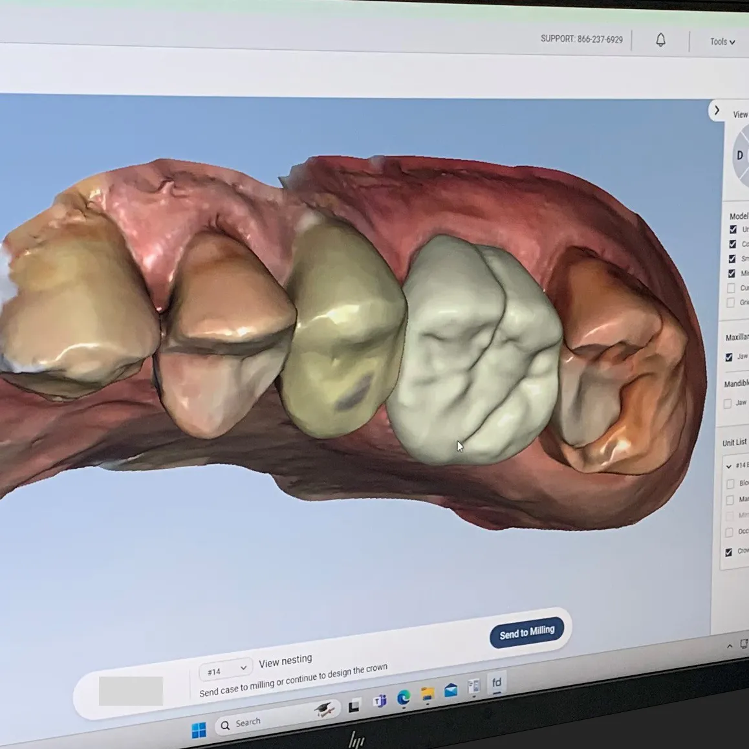Launch Microsoft Edge from taskbar

[x=404, y=697]
